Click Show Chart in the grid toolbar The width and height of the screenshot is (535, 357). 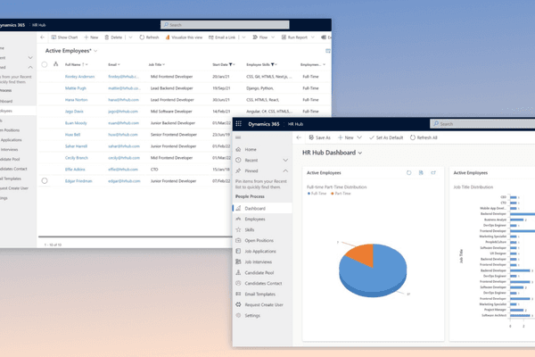[x=64, y=37]
